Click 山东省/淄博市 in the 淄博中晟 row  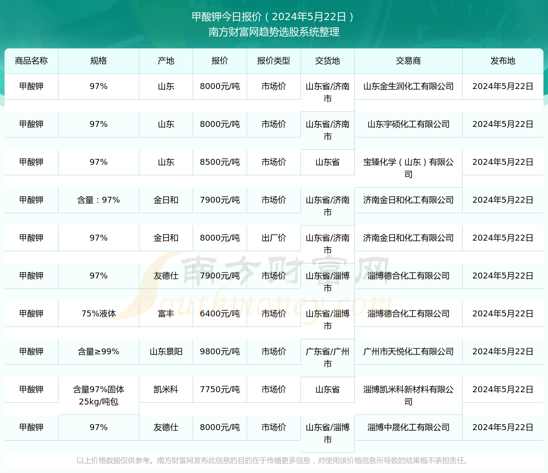click(327, 433)
